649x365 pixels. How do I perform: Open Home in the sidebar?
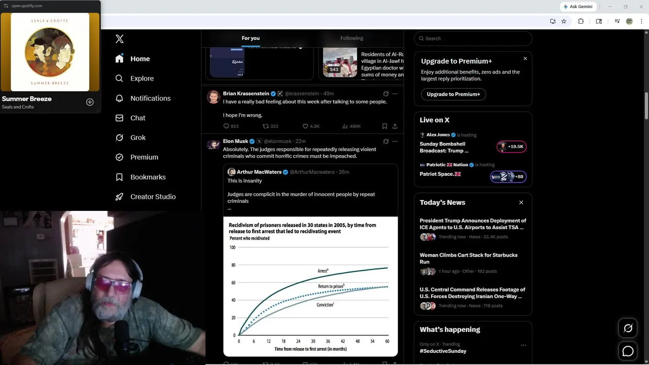[132, 59]
